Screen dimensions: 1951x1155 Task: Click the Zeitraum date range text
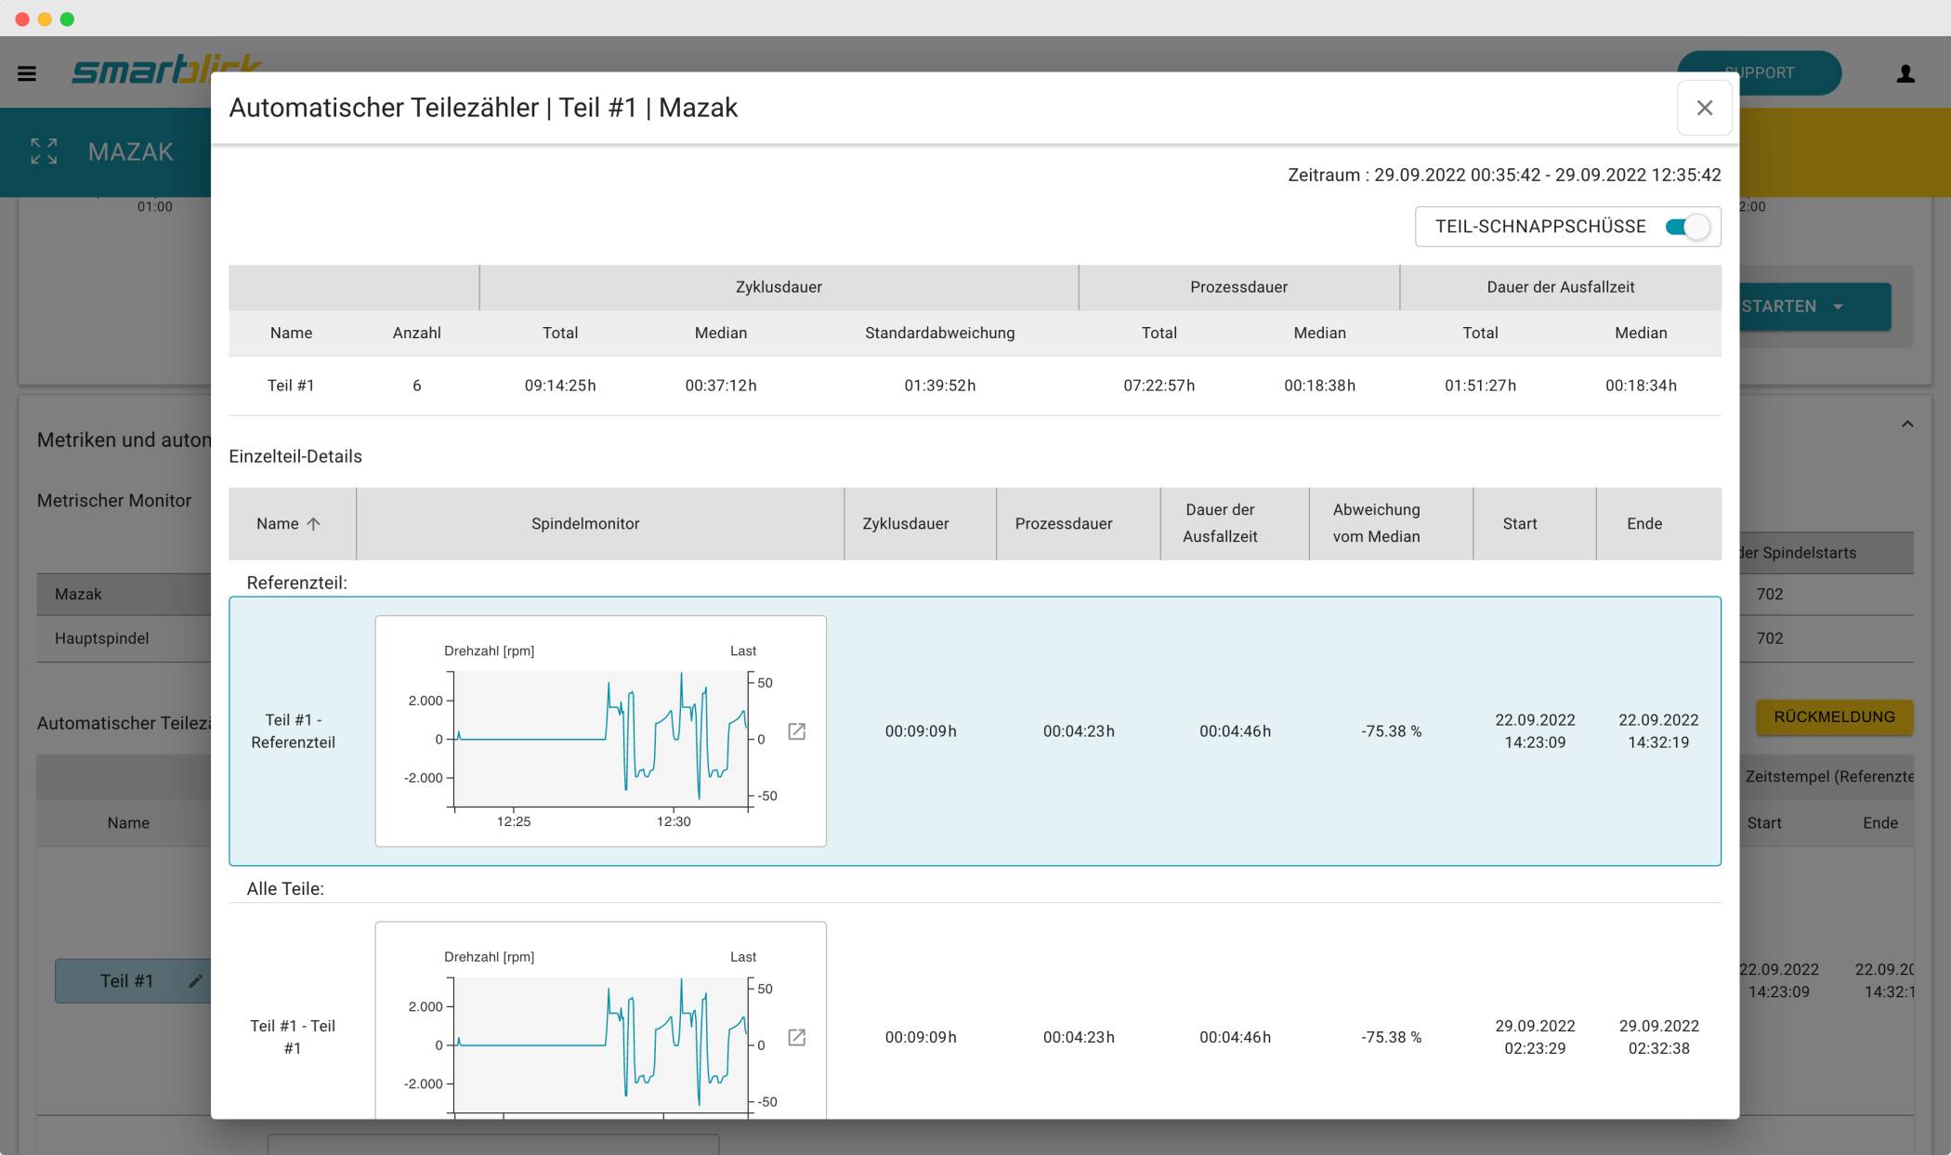point(1504,176)
